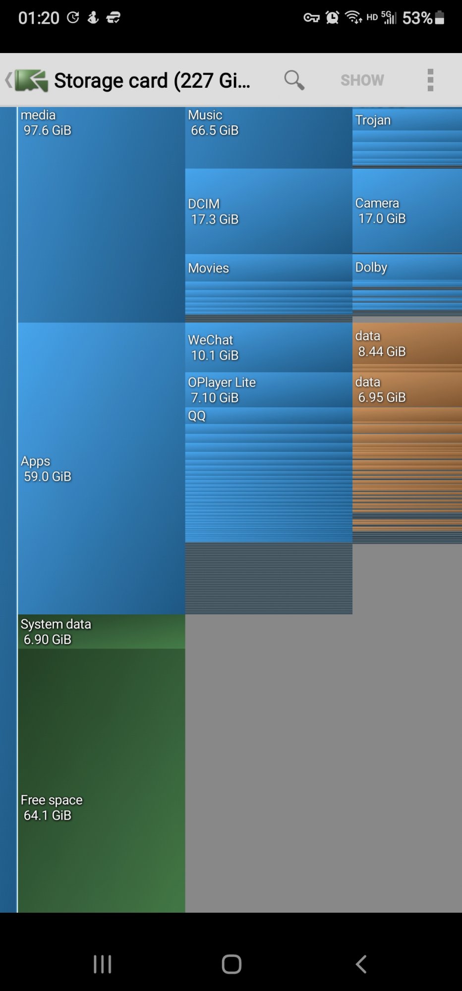
Task: Tap the Android back navigation button
Action: pyautogui.click(x=361, y=964)
